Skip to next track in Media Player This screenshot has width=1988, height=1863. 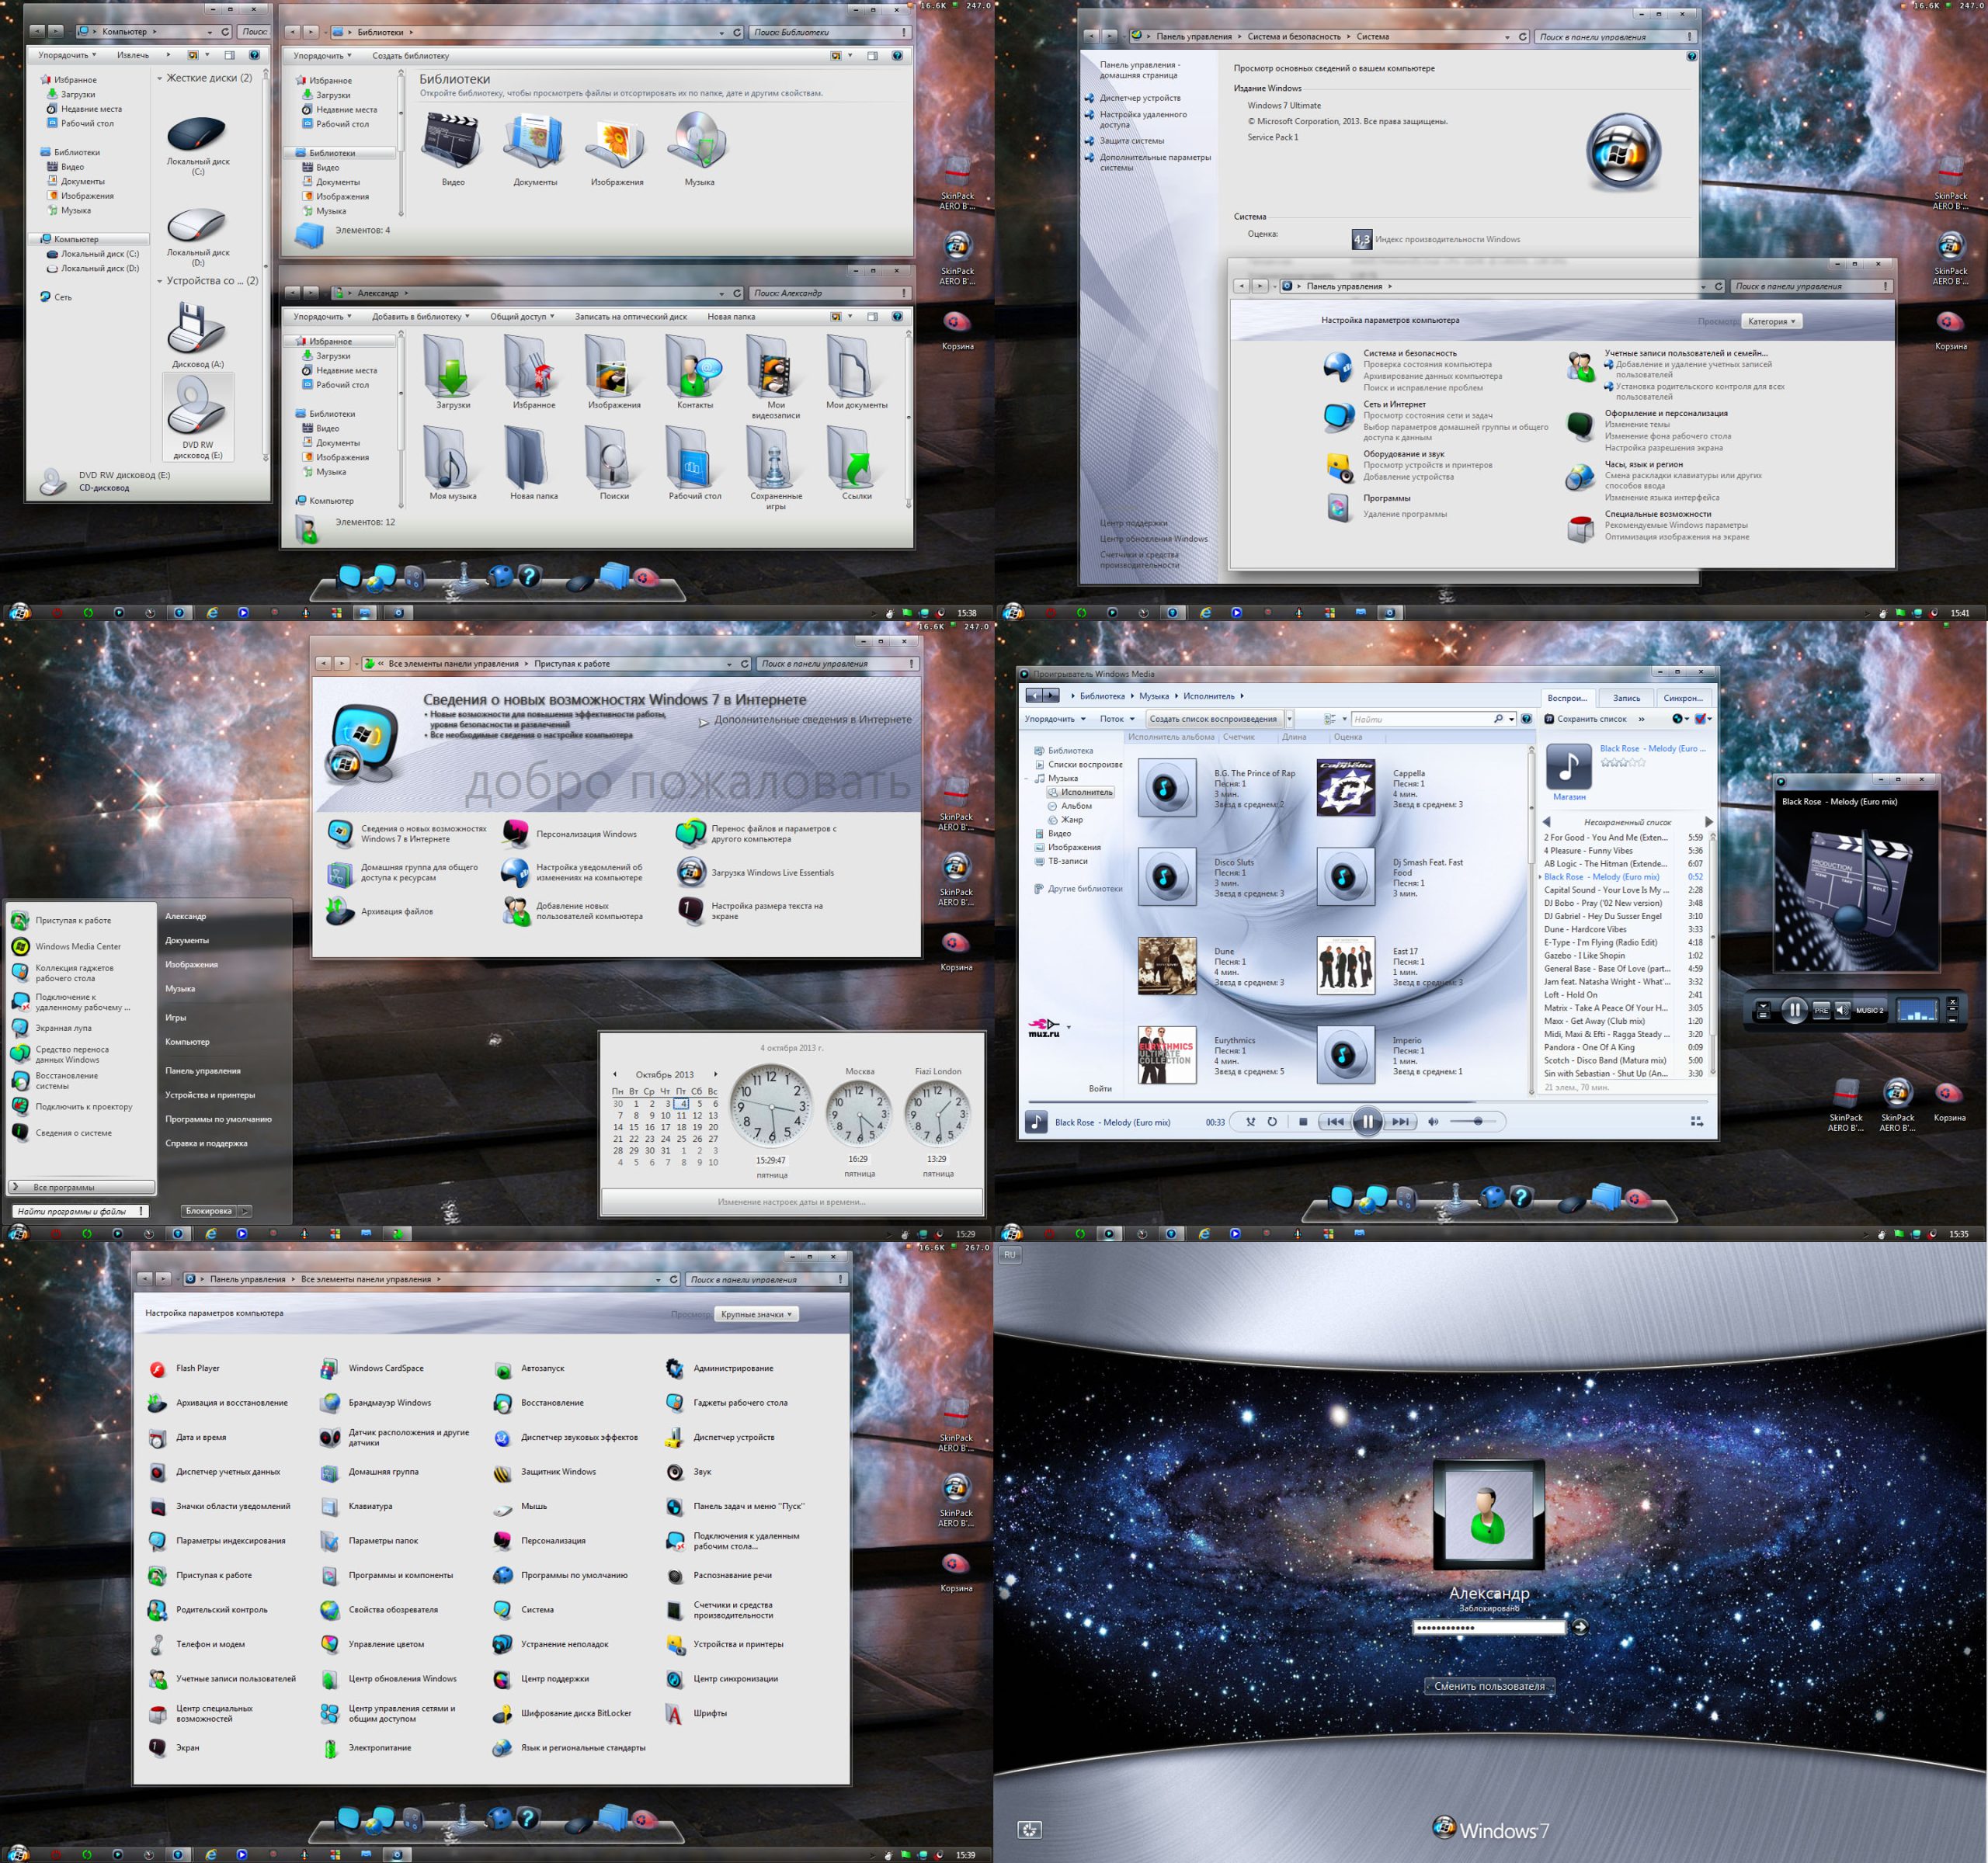tap(1401, 1122)
